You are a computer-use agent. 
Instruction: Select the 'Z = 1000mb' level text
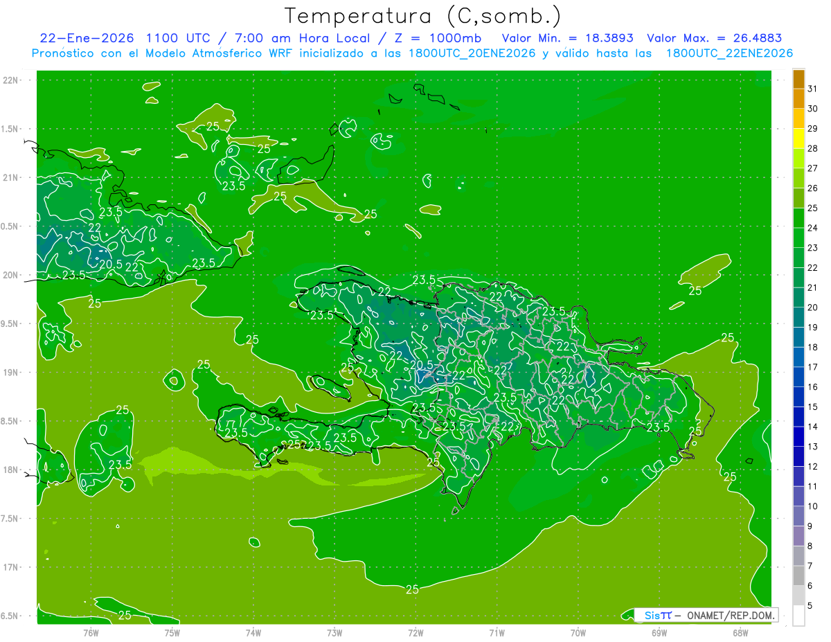(438, 38)
